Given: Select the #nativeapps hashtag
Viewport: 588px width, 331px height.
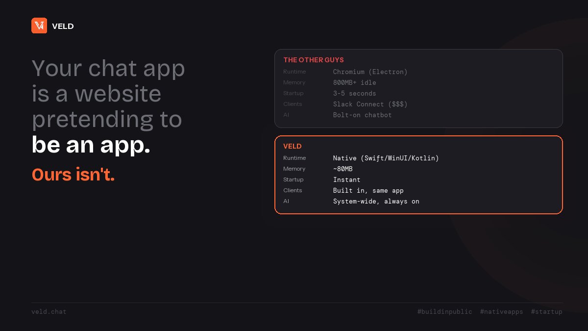Looking at the screenshot, I should [502, 312].
